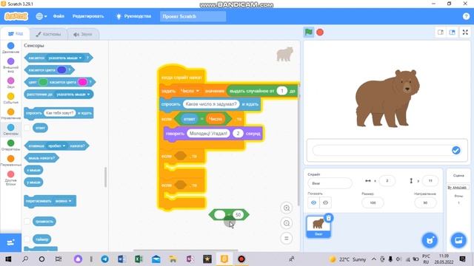Enter full screen stage mode
Image resolution: width=474 pixels, height=266 pixels.
coord(465,33)
